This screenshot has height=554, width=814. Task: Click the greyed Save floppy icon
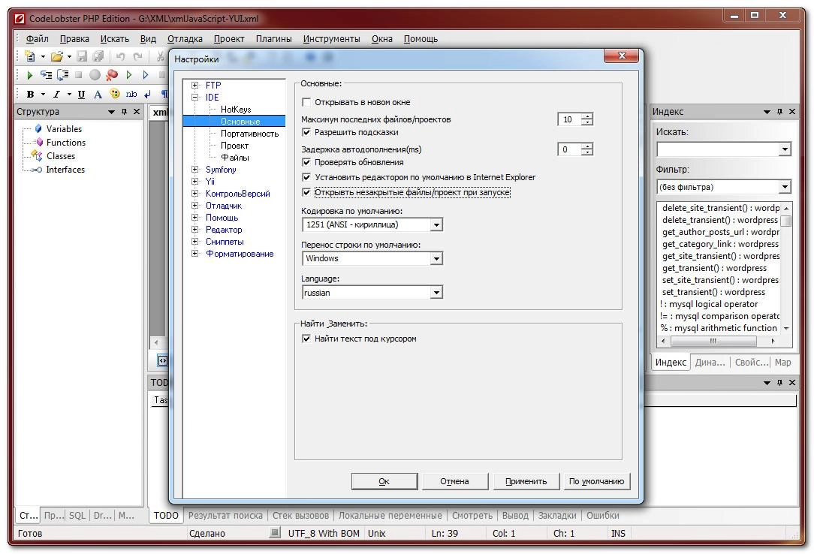(x=82, y=56)
